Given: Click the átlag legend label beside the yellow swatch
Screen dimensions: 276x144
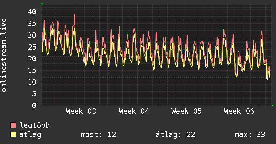Looking at the screenshot, I should tap(30, 135).
